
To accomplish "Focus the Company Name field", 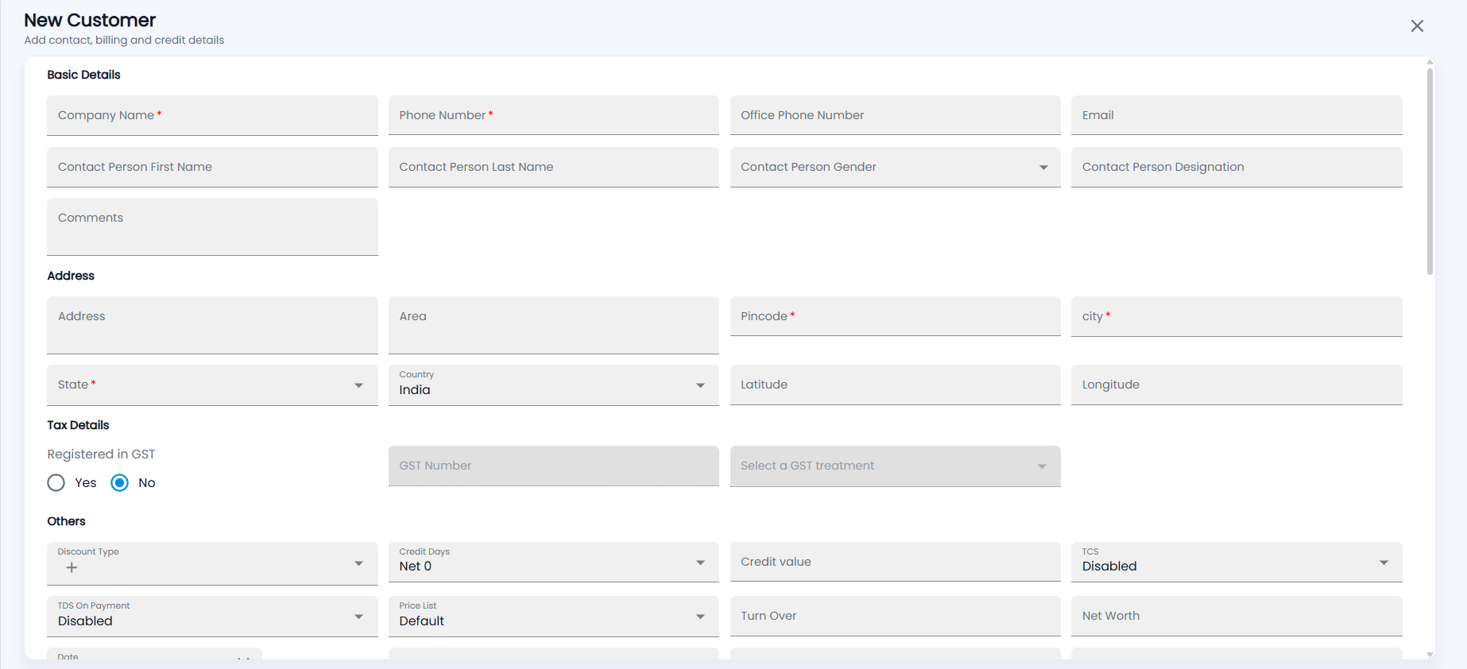I will coord(212,115).
